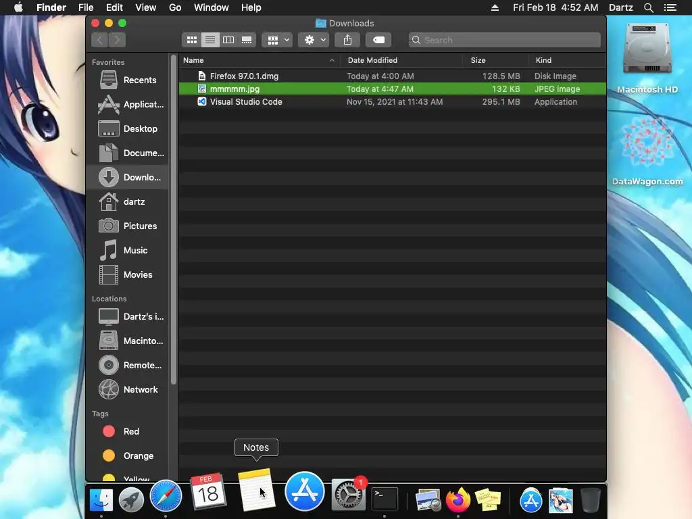Open Desktop in the sidebar
Image resolution: width=692 pixels, height=519 pixels.
tap(128, 128)
